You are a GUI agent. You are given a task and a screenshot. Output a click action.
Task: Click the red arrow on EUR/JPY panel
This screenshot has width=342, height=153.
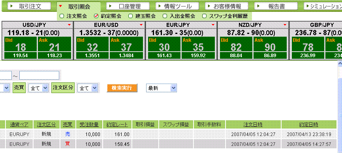coord(213,25)
